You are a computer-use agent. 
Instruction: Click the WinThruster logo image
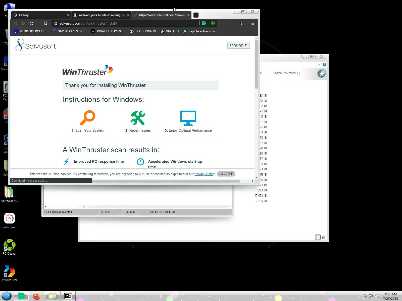pyautogui.click(x=88, y=70)
